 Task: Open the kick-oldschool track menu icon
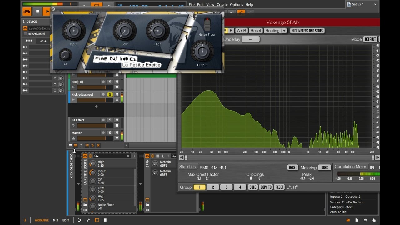[117, 100]
